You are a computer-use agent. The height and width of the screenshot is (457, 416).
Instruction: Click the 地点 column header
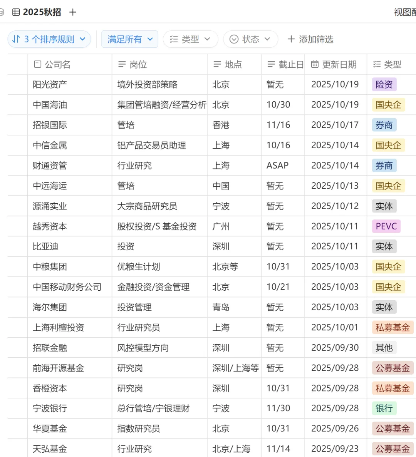pos(234,64)
